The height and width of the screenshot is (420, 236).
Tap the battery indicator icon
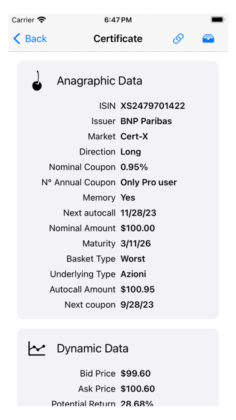217,20
